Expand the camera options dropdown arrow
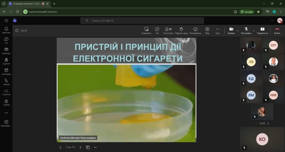Image resolution: width=285 pixels, height=152 pixels. pyautogui.click(x=238, y=30)
